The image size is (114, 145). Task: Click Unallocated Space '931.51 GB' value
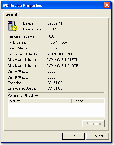[x=55, y=88]
